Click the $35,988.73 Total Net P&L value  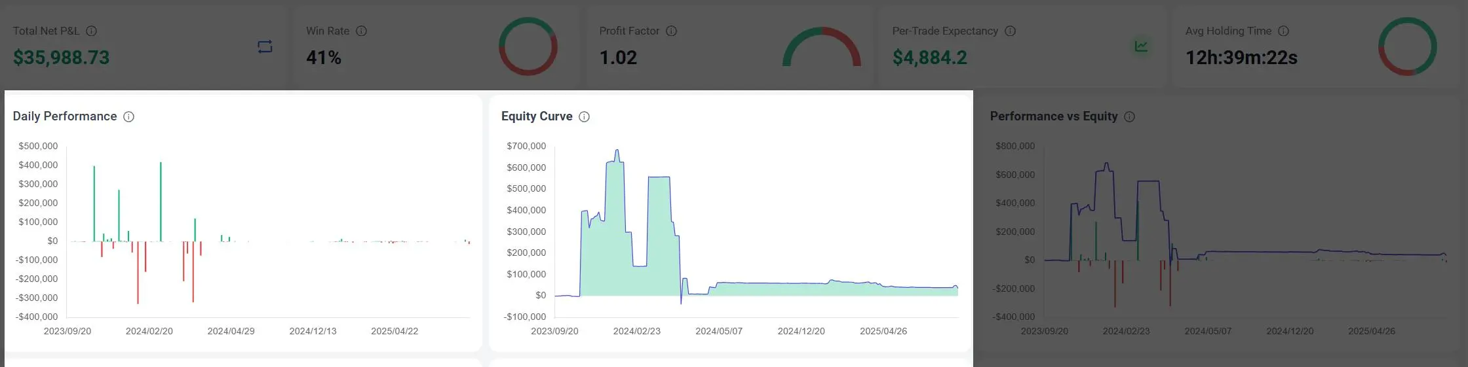(x=62, y=58)
